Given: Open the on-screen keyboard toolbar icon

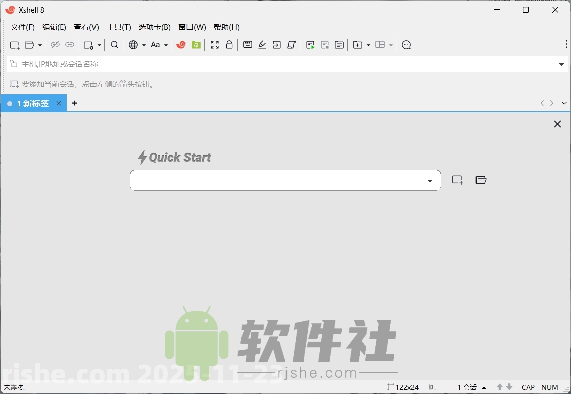Looking at the screenshot, I should coord(247,45).
